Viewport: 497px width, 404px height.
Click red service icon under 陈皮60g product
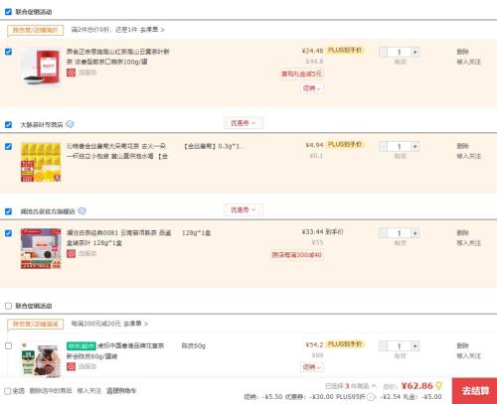71,366
